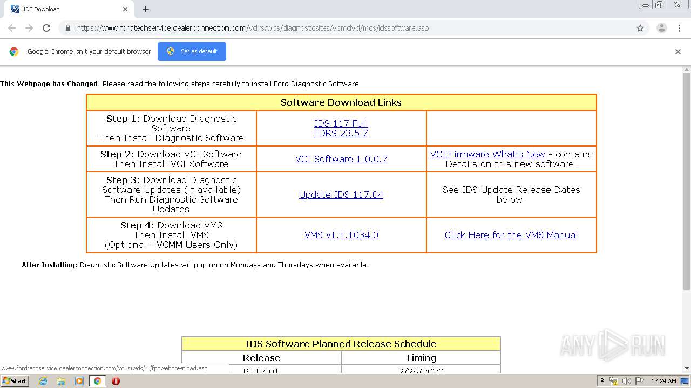The height and width of the screenshot is (388, 691).
Task: Click the page scrollbar up arrow
Action: point(687,70)
